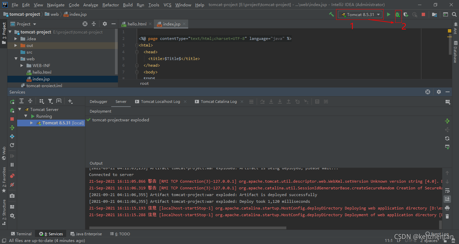Click Open in New Tab icon in Services
The image size is (459, 244).
(x=59, y=101)
